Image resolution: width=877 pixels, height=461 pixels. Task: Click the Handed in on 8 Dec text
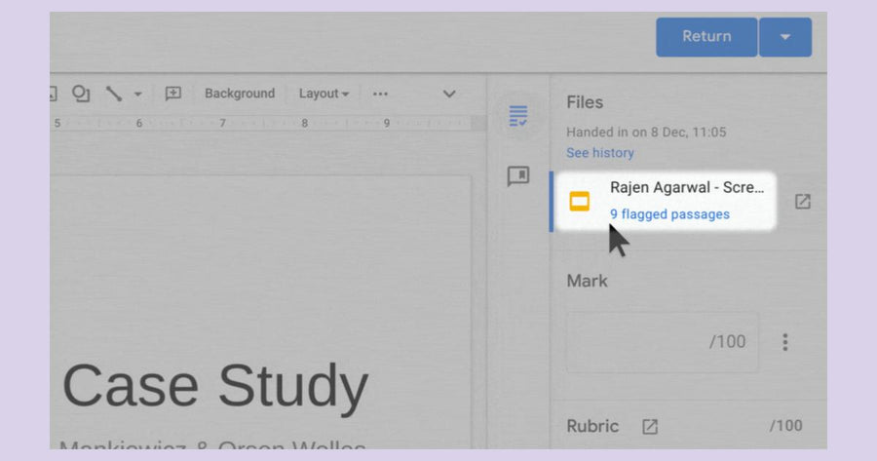coord(646,132)
